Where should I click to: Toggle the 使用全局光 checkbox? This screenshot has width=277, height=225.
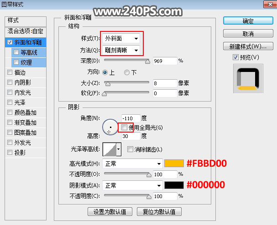124,128
